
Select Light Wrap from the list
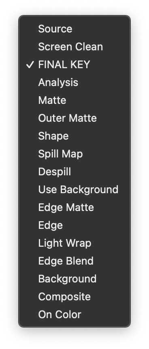click(x=74, y=243)
